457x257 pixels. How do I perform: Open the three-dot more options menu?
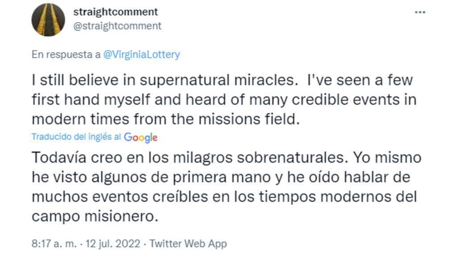[420, 12]
